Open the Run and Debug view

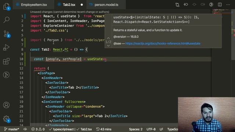click(6, 48)
